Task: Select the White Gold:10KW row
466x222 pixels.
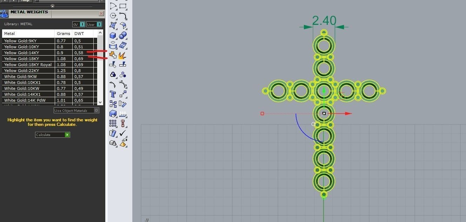Action: click(x=49, y=88)
